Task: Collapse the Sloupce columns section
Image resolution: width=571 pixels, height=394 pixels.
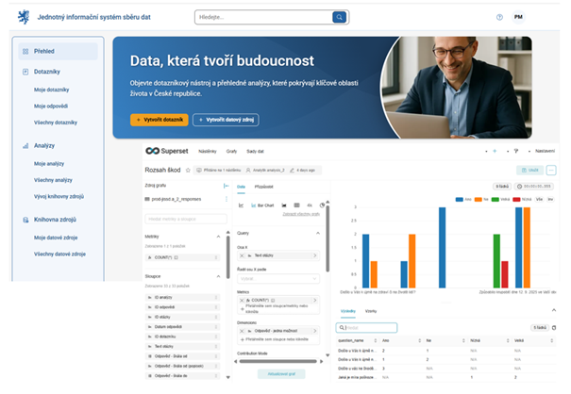Action: tap(220, 276)
